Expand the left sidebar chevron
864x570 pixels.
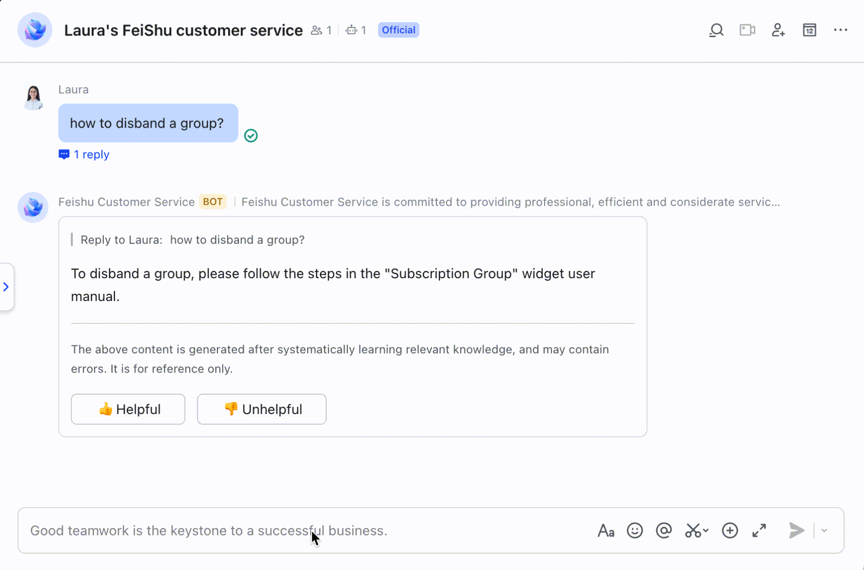[x=6, y=287]
